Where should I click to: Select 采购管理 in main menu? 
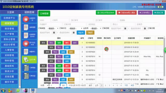(9, 55)
